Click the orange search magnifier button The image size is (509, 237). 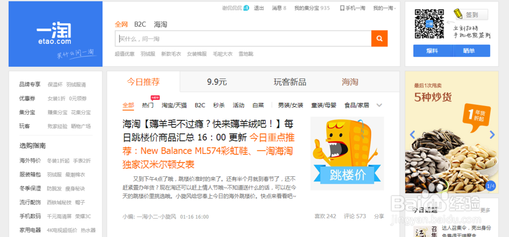click(x=380, y=39)
